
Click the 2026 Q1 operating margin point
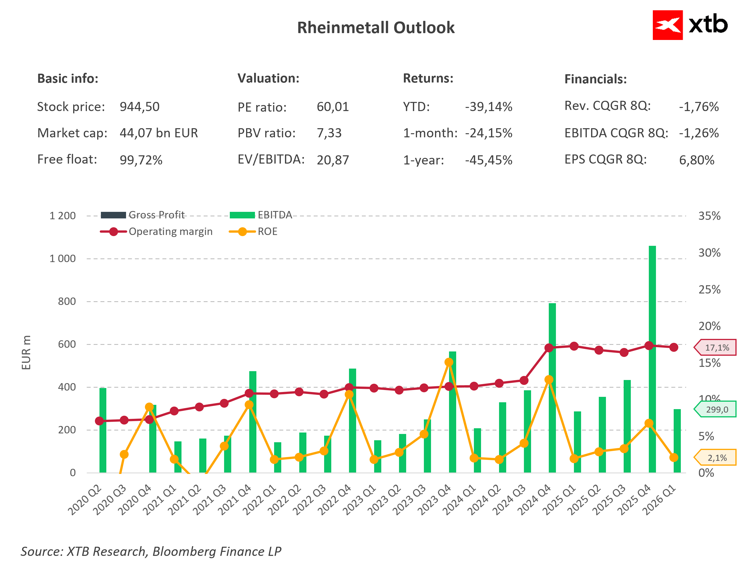click(674, 347)
